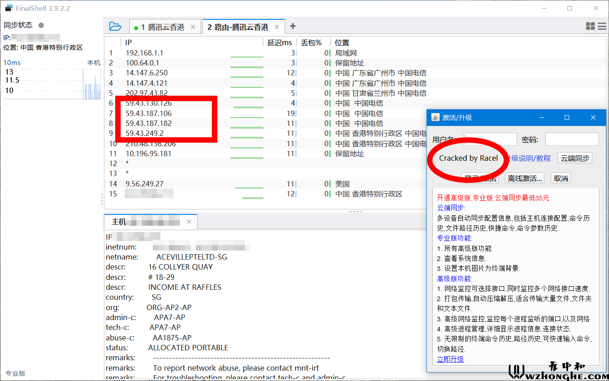Open the 升级说明/教程 link
The width and height of the screenshot is (609, 381).
528,158
